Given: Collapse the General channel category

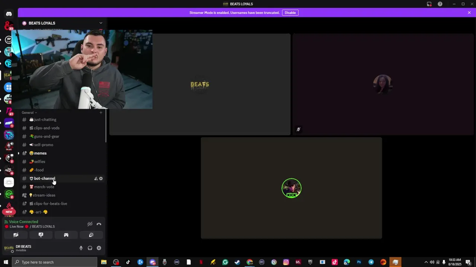Looking at the screenshot, I should 29,112.
